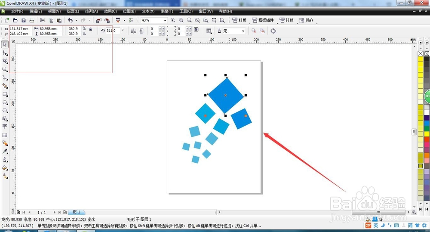Viewport: 430px width, 232px height.
Task: Go to the next page arrow
Action: (x=54, y=212)
